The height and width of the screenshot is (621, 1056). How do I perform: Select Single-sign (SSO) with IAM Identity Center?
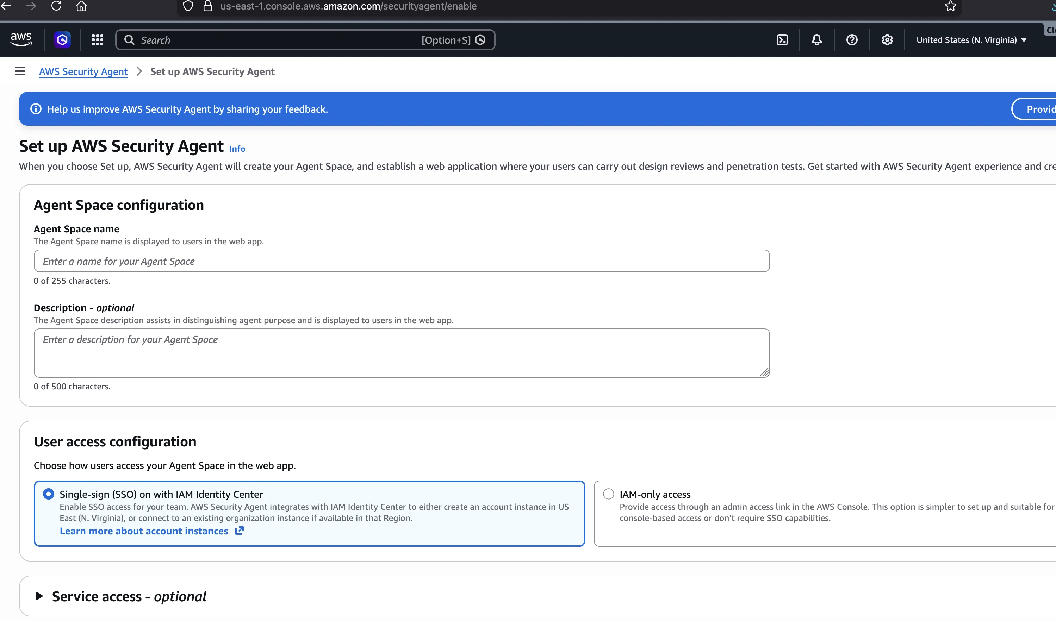coord(49,494)
